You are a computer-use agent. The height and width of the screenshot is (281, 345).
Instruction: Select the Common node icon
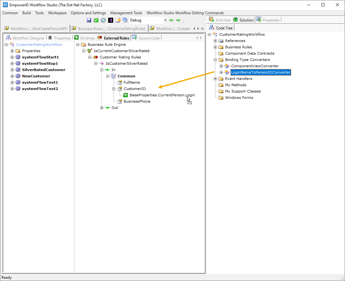click(114, 76)
